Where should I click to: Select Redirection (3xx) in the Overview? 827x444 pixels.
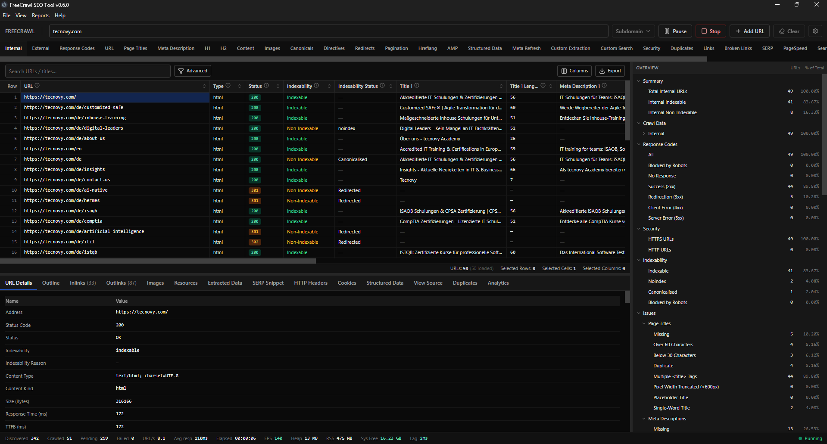(x=665, y=197)
